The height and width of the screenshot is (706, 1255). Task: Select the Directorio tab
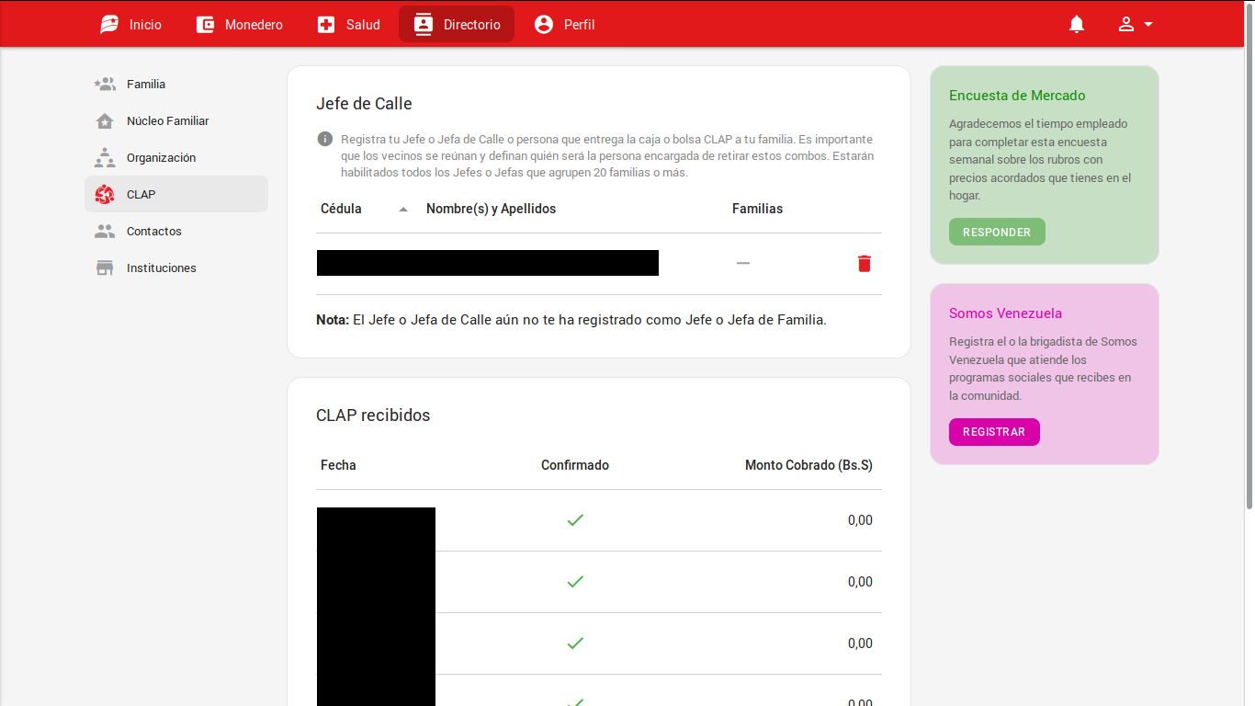(457, 25)
